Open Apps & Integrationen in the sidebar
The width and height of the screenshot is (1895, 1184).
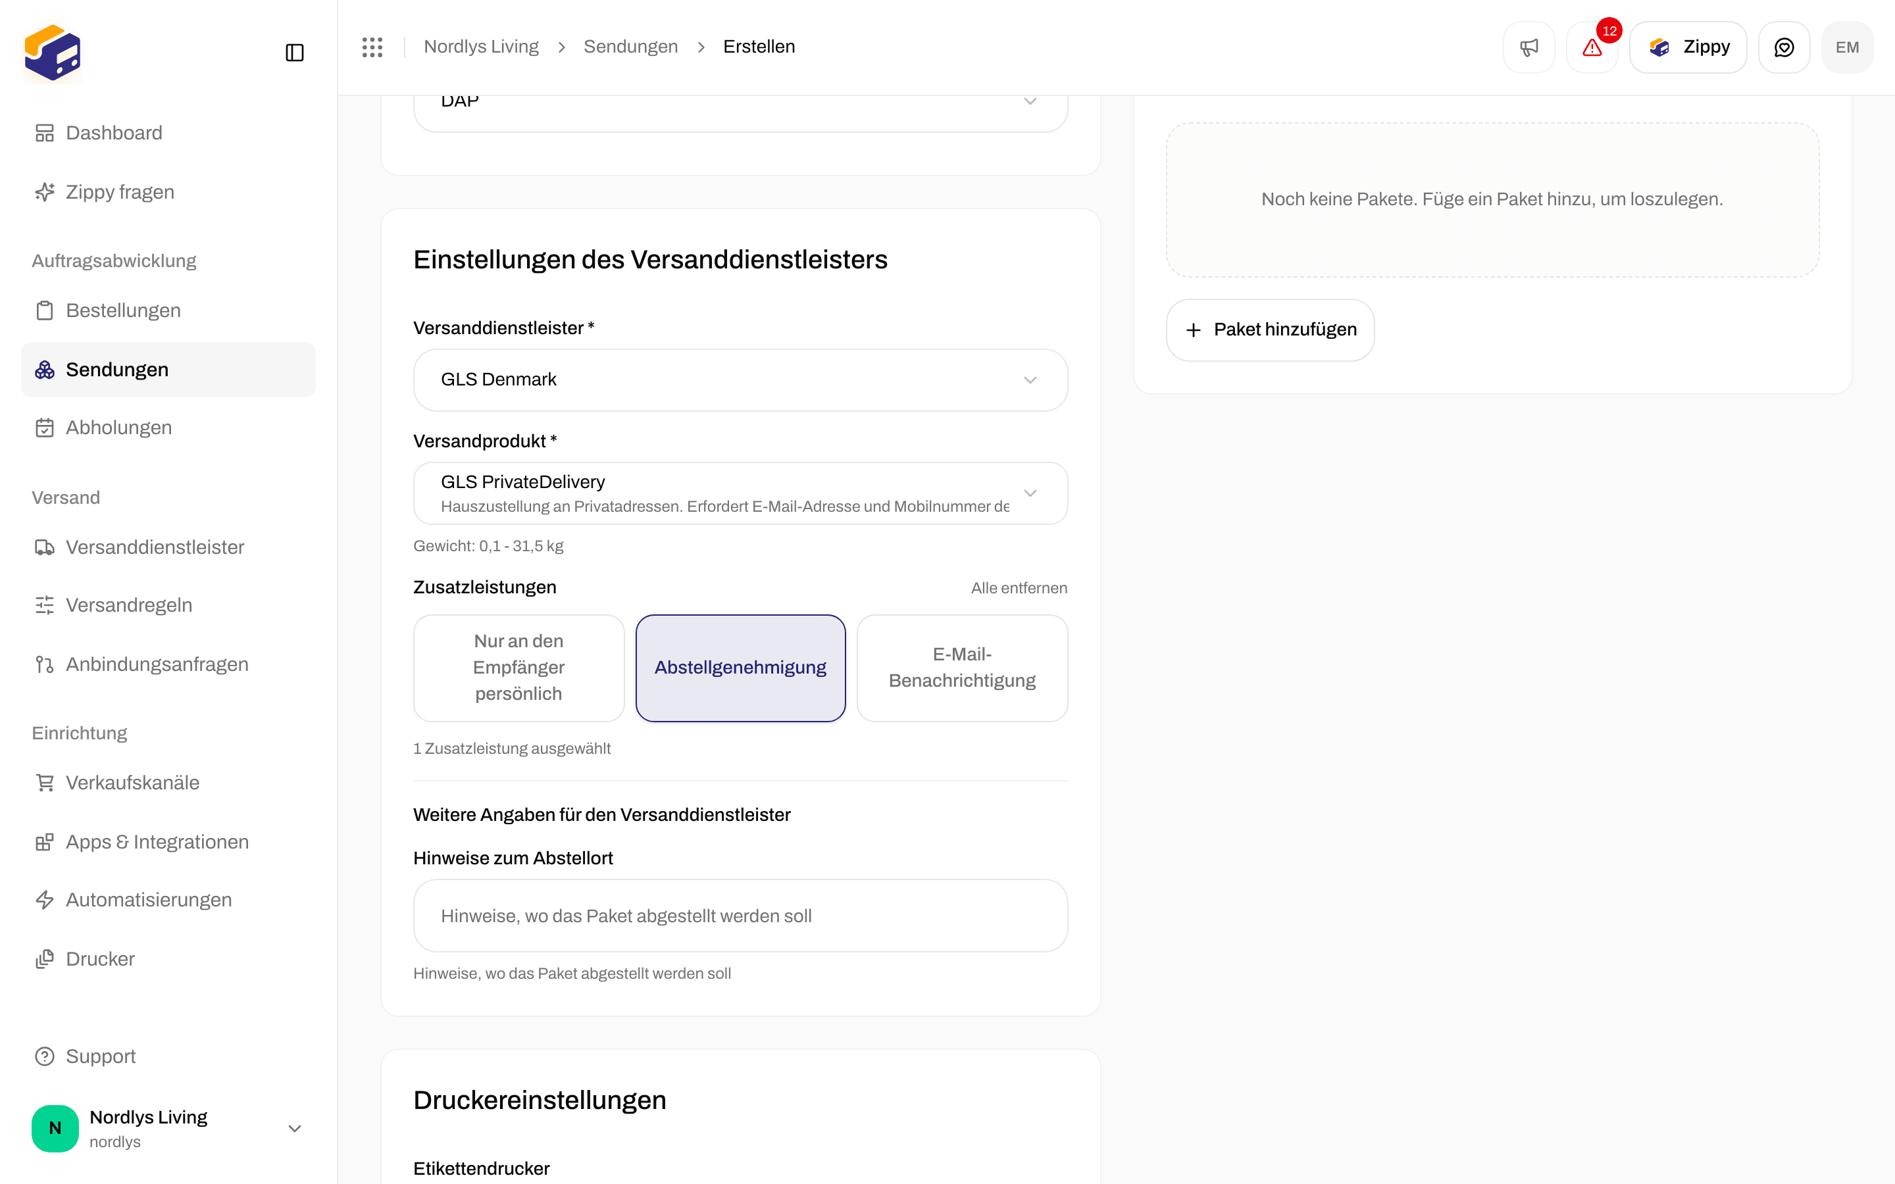click(168, 842)
